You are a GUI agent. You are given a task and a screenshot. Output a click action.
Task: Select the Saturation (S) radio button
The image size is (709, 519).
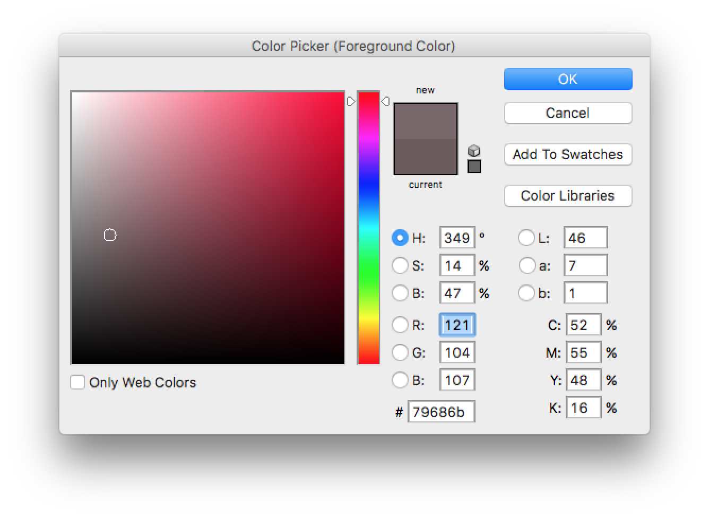(x=400, y=265)
